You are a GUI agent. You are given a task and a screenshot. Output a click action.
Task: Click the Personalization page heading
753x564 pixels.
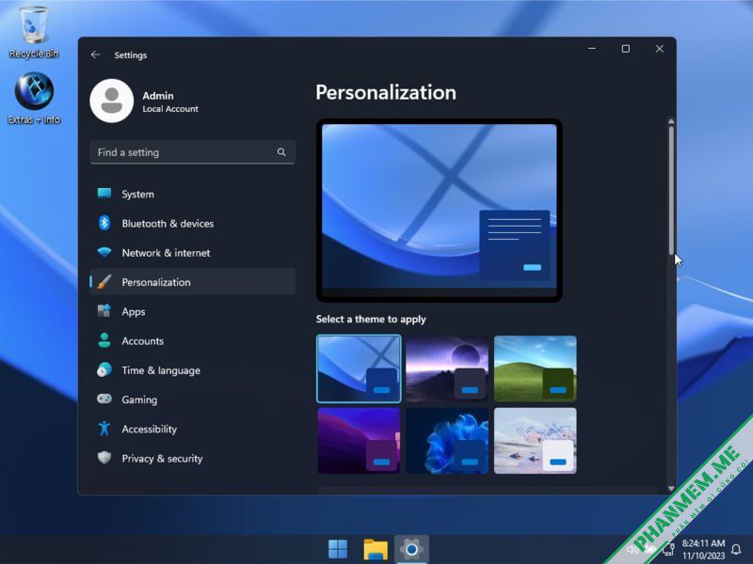(386, 92)
